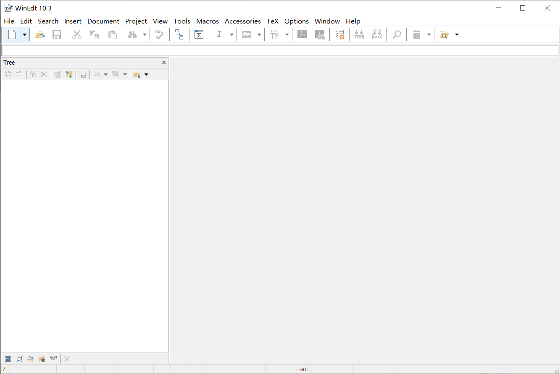Screen dimensions: 560x374
Task: Open the Document menu
Action: click(103, 21)
